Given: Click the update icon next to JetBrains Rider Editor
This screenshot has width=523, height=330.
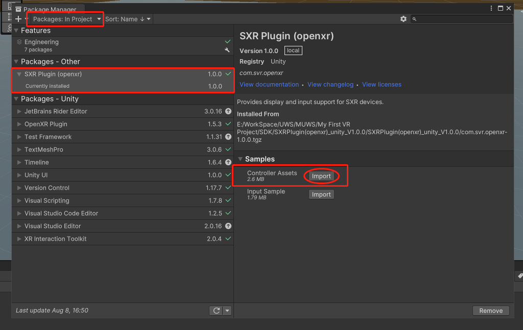Looking at the screenshot, I should click(228, 111).
